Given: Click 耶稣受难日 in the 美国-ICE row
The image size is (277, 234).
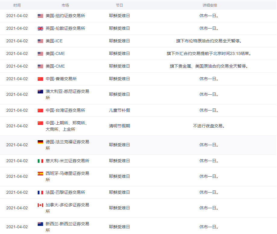Looking at the screenshot, I should pos(119,41).
